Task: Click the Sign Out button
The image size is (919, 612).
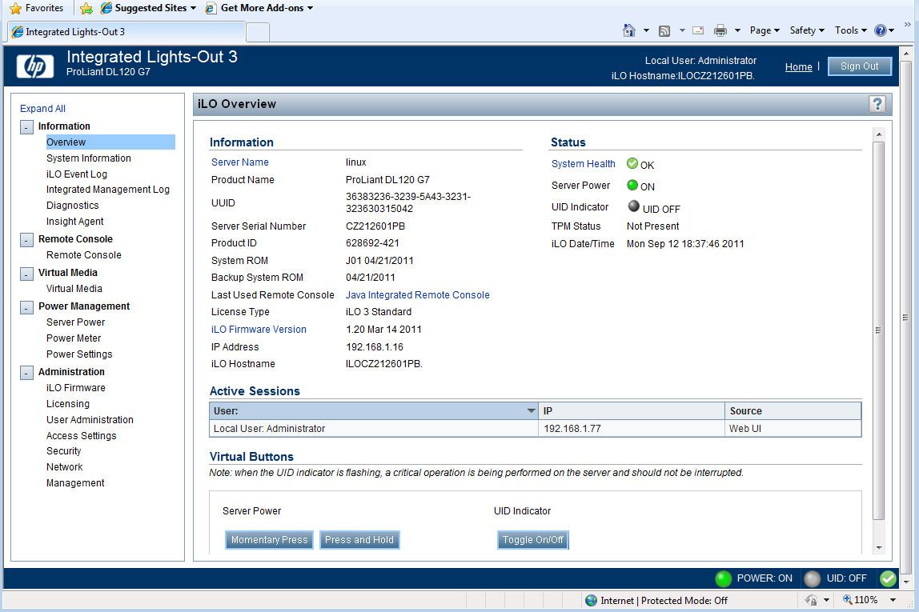Action: [x=859, y=66]
